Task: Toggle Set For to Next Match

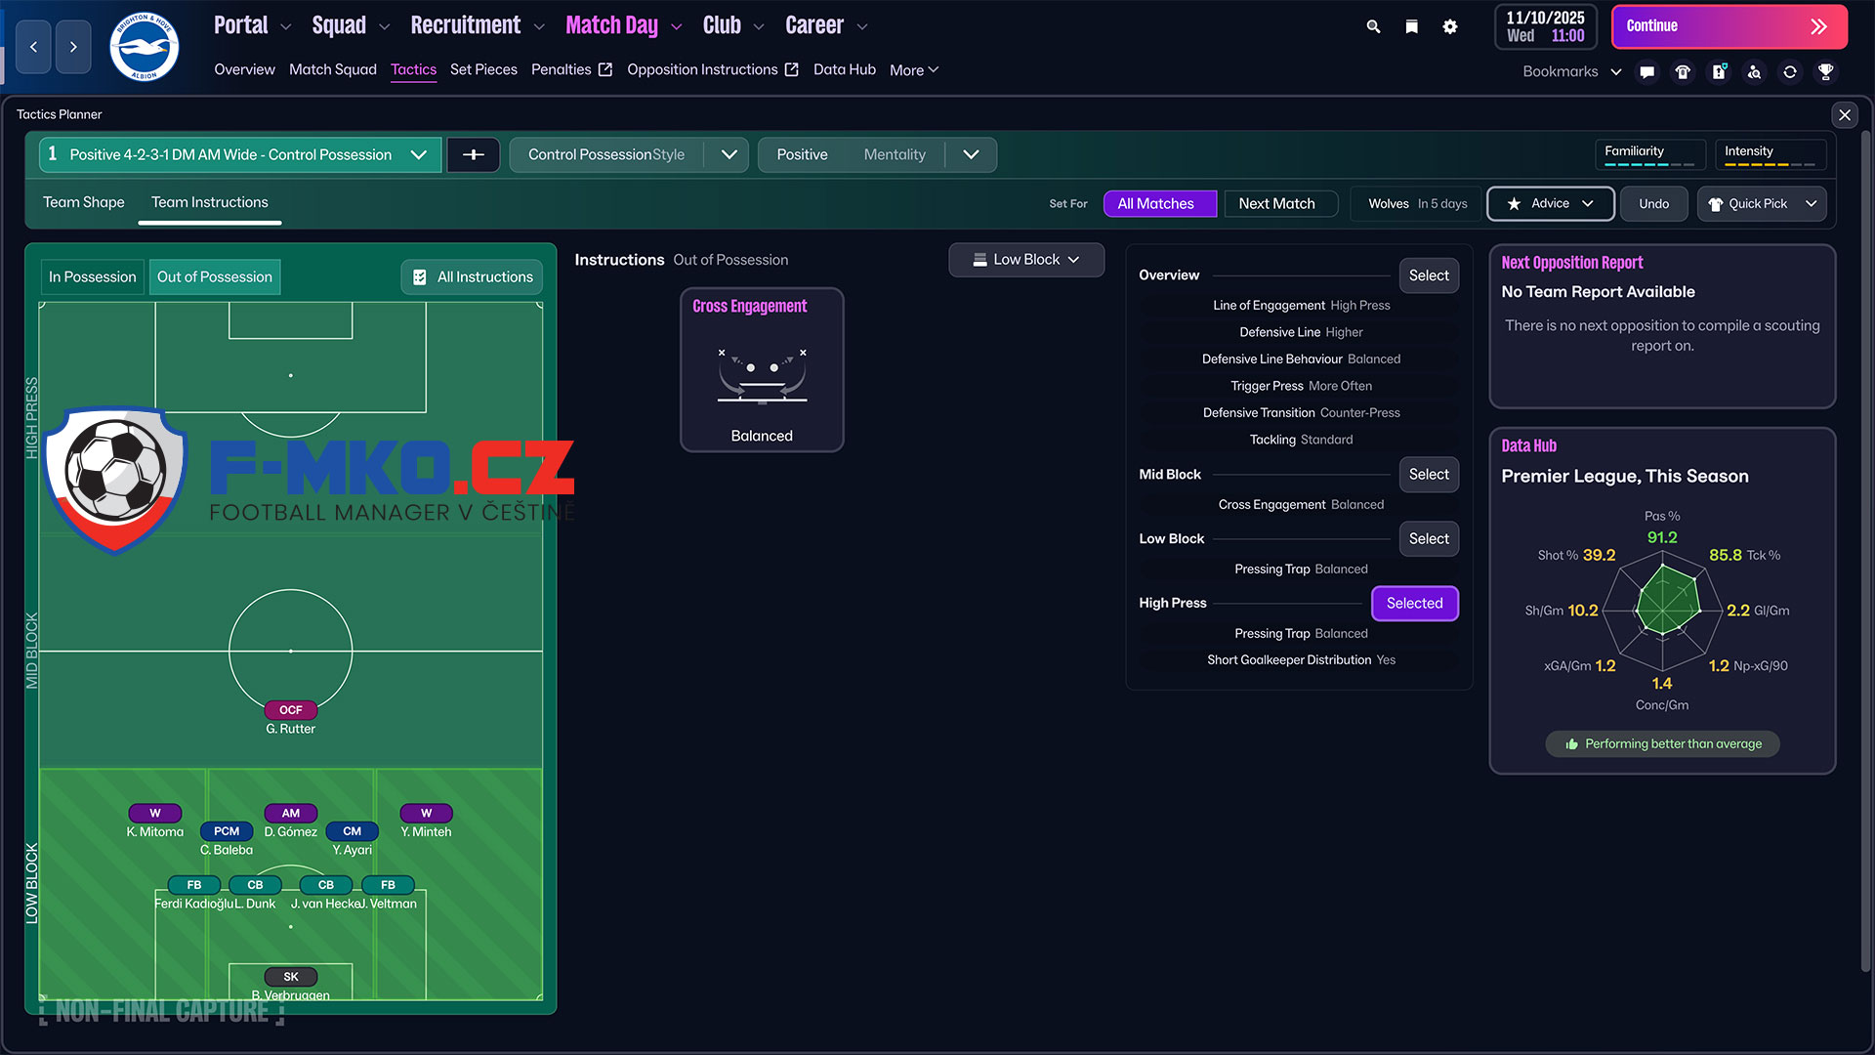Action: tap(1276, 203)
